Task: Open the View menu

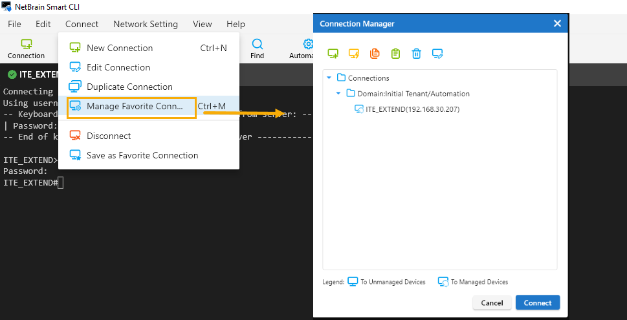Action: click(x=203, y=24)
